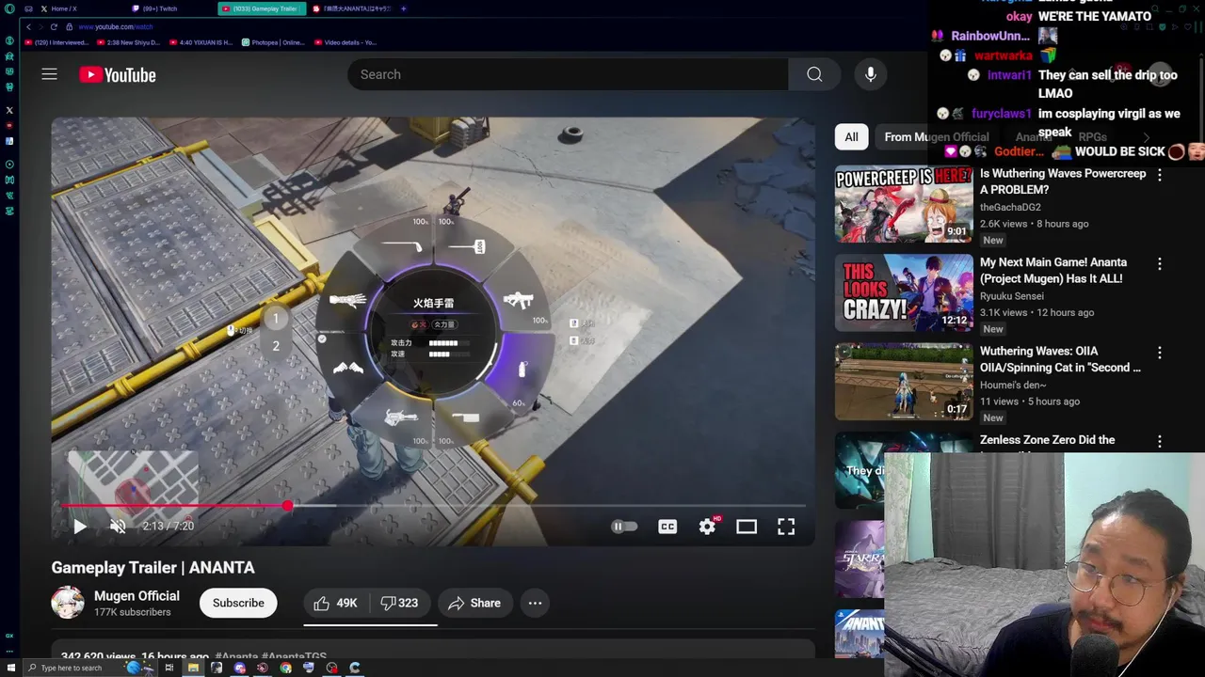Open the tab islands icon beside tabs

click(x=28, y=8)
